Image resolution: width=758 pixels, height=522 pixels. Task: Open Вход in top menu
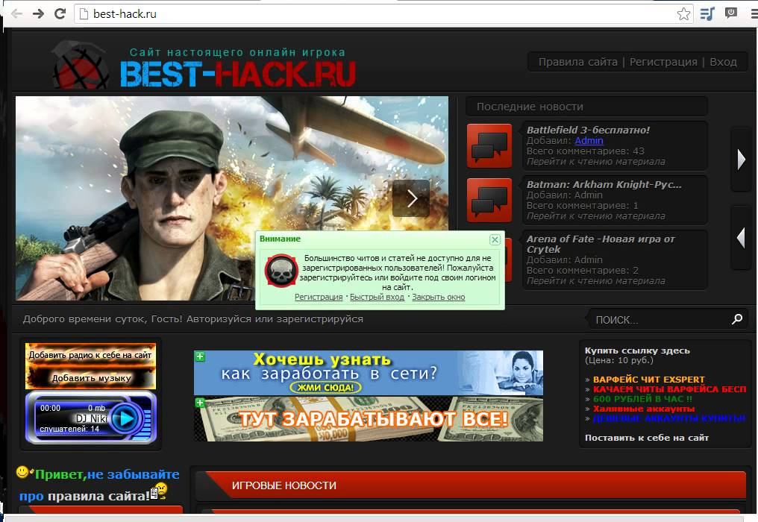(723, 62)
